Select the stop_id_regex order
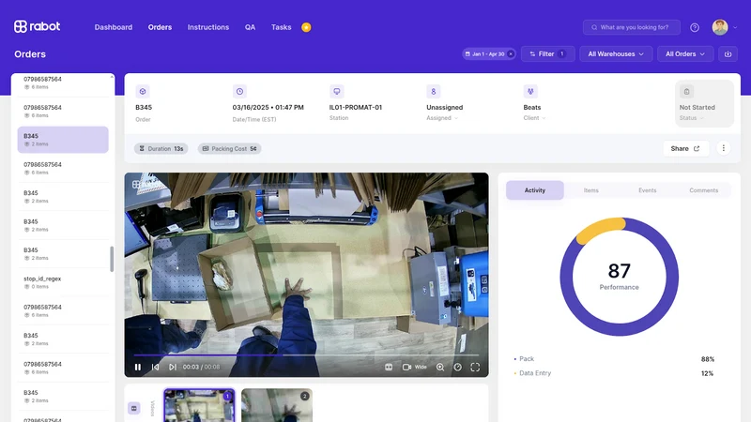 (63, 282)
